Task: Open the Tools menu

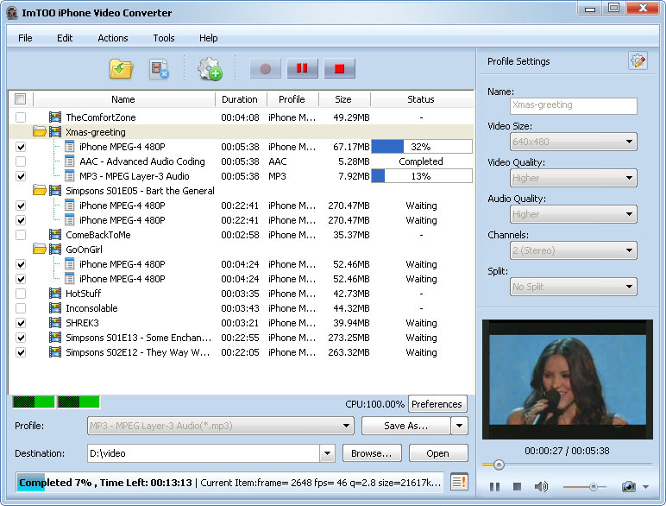Action: (164, 38)
